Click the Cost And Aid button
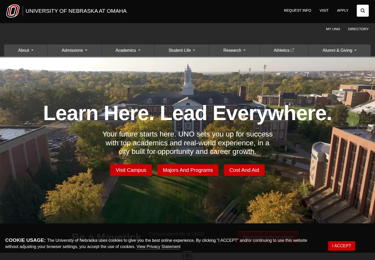The width and height of the screenshot is (375, 260). click(244, 170)
